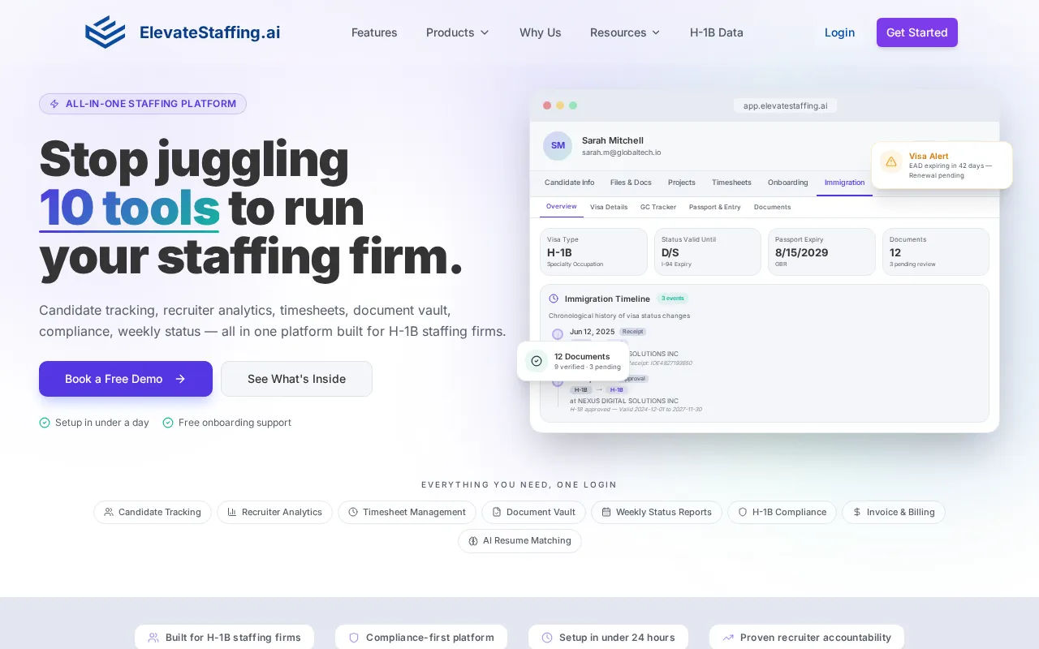The height and width of the screenshot is (649, 1039).
Task: Click the people icon in Candidate Tracking chip
Action: (109, 512)
